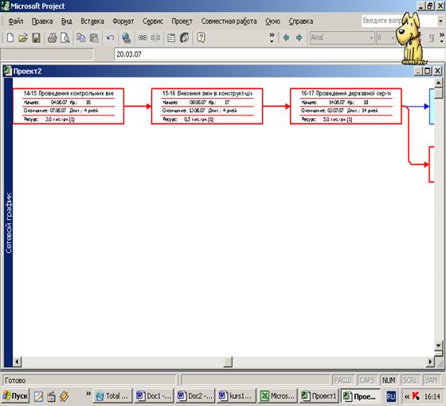This screenshot has width=446, height=406.
Task: Open the Файл menu
Action: coord(16,21)
